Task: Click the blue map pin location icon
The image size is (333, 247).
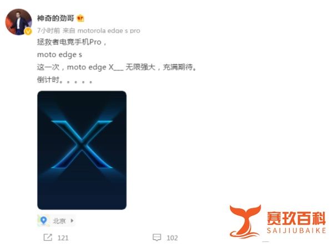Action: coord(43,220)
